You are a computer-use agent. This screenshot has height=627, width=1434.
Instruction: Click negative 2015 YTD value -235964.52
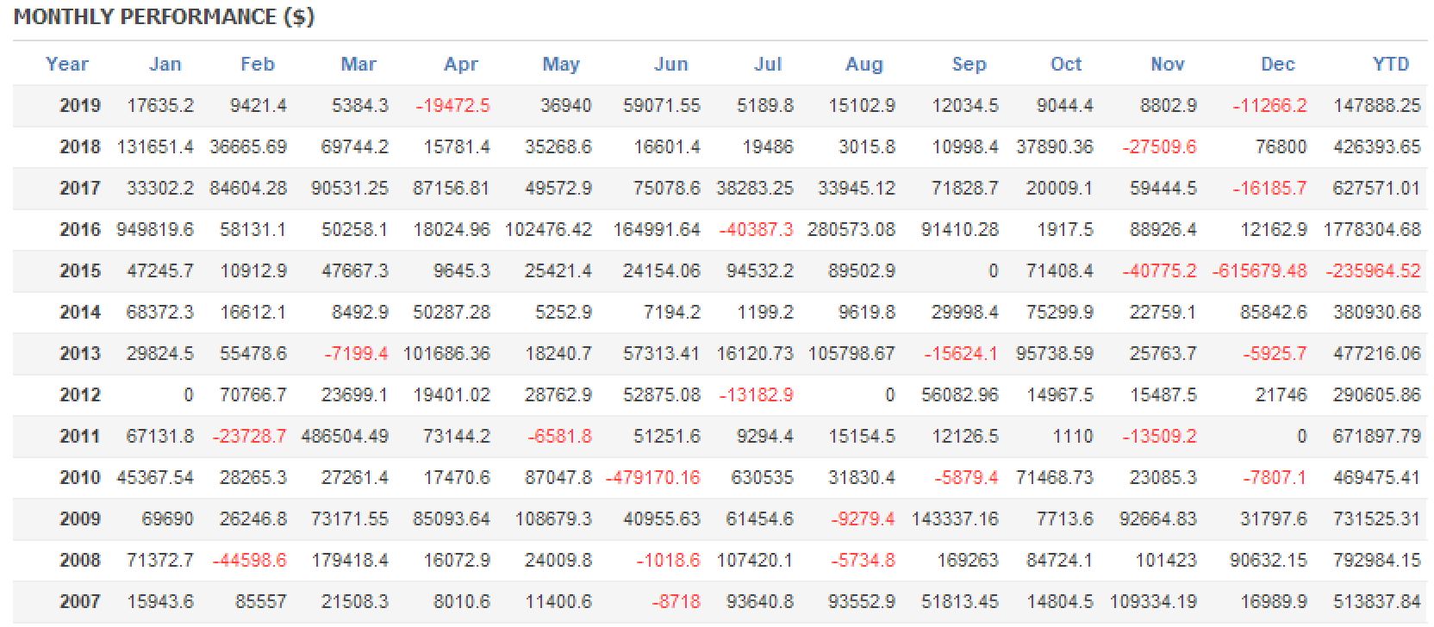1373,270
